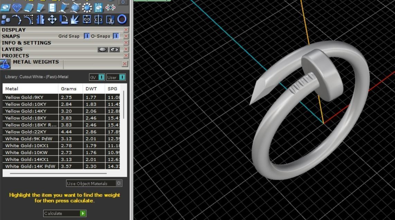This screenshot has width=395, height=220.
Task: Select the four-arrow move tool
Action: click(52, 19)
